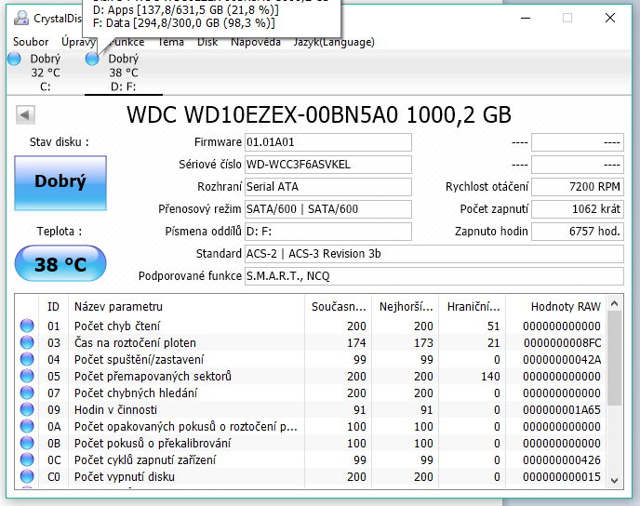The image size is (640, 506).
Task: Sort by Název parametru column header
Action: coord(186,306)
